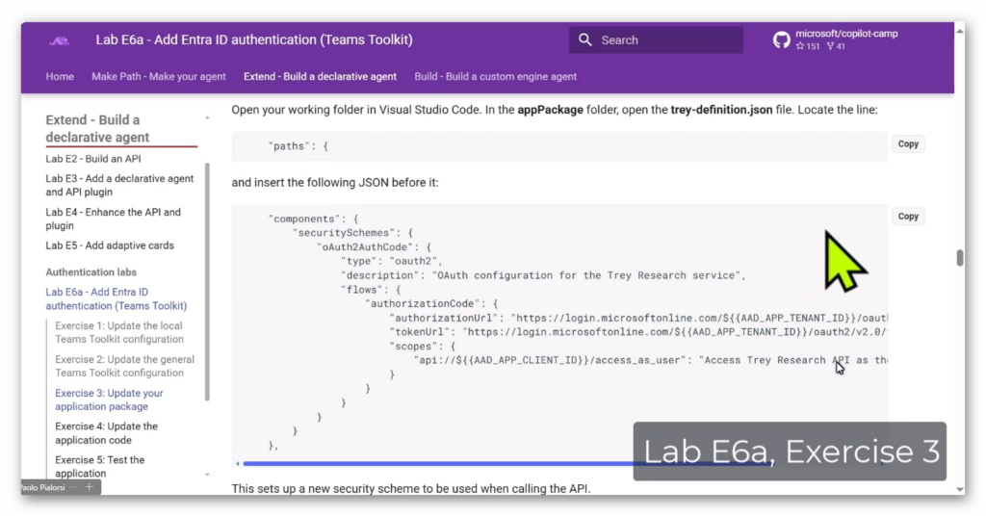
Task: Open Build a custom engine agent tab
Action: pyautogui.click(x=496, y=76)
